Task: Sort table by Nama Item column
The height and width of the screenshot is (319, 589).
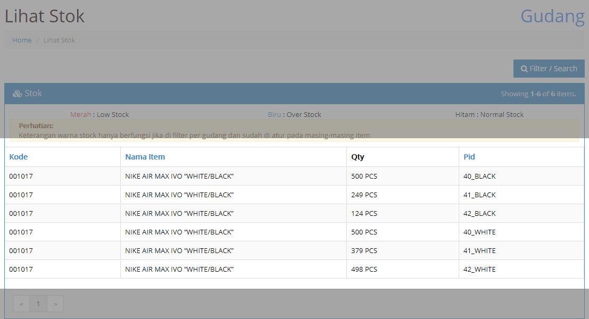Action: pos(145,157)
